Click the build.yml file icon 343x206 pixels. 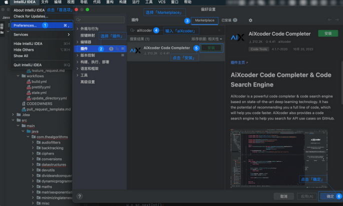pyautogui.click(x=29, y=81)
